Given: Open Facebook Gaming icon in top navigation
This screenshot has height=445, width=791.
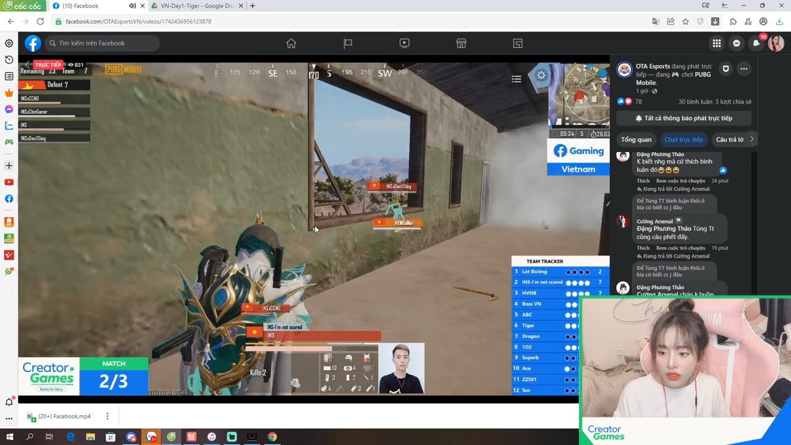Looking at the screenshot, I should point(518,43).
